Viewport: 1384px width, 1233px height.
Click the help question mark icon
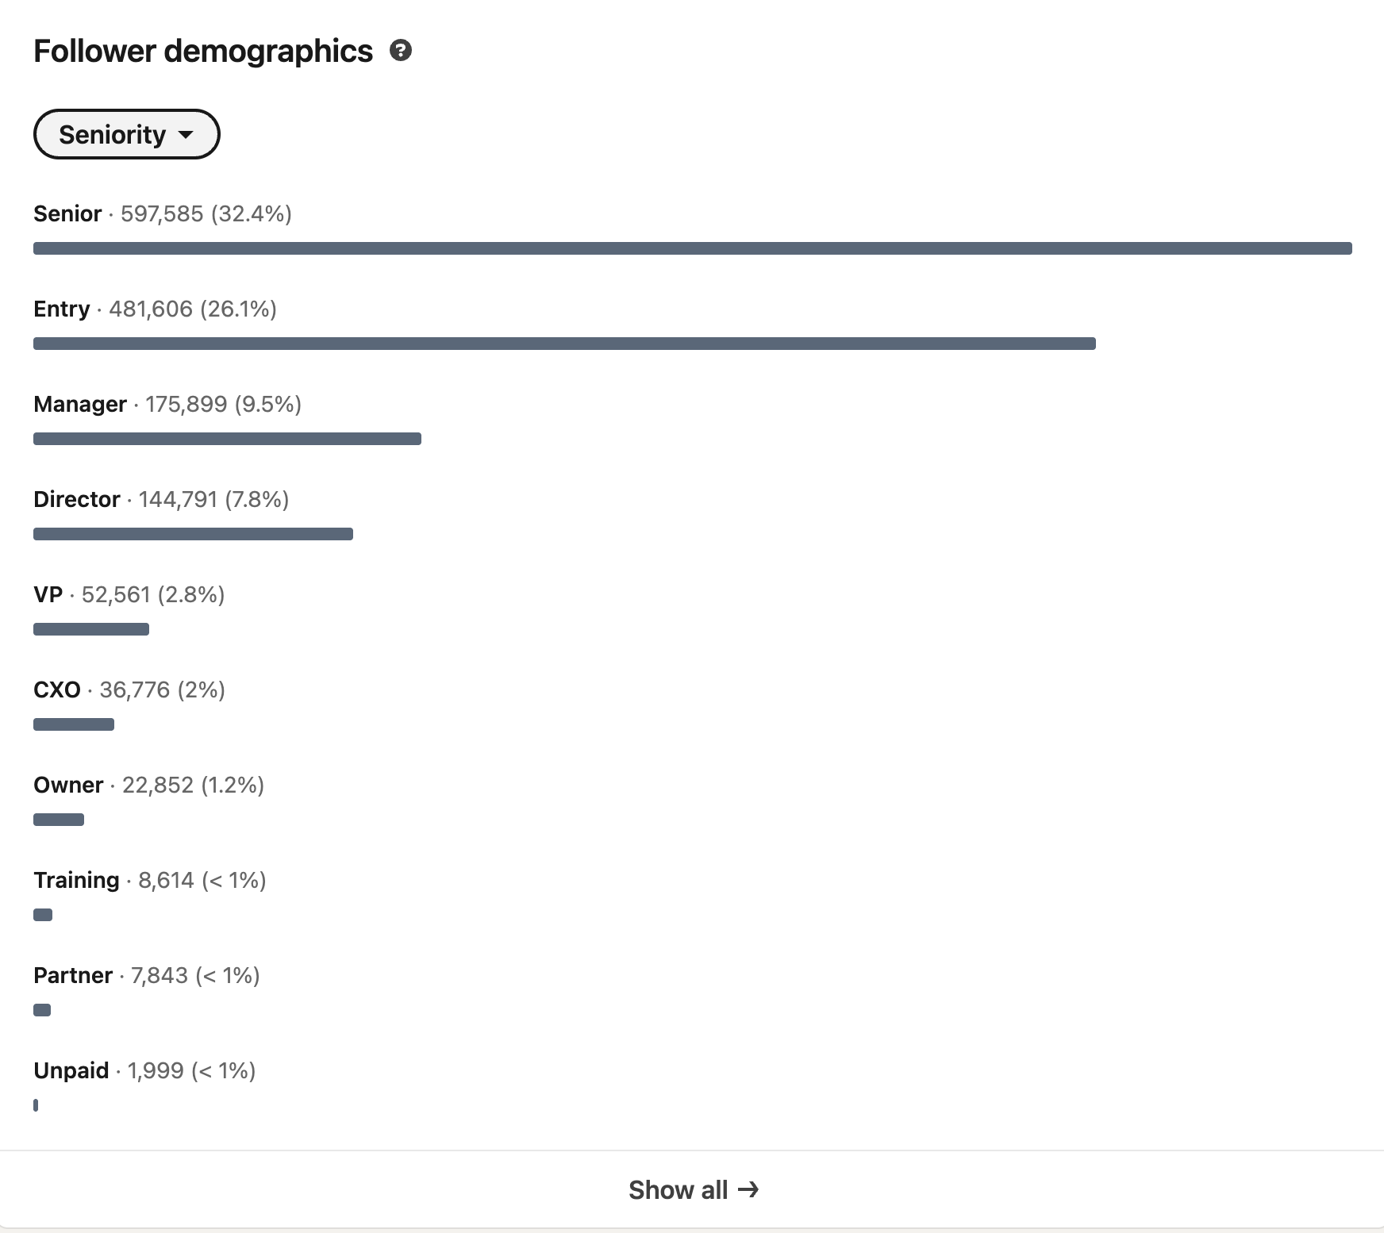(401, 51)
